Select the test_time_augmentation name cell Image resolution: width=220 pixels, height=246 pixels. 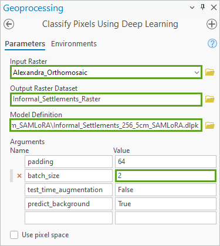pyautogui.click(x=69, y=190)
